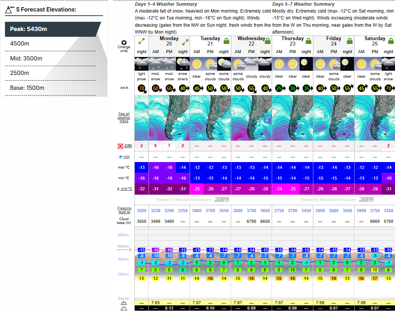Image resolution: width=395 pixels, height=313 pixels.
Task: Click Tuesday night some clouds moon icon
Action: coord(224,64)
